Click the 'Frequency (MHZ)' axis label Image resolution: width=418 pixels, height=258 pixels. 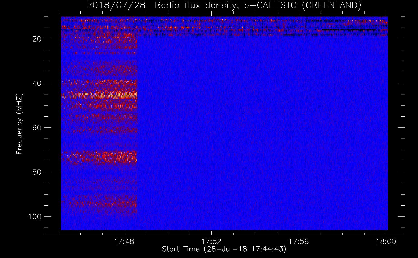(19, 124)
